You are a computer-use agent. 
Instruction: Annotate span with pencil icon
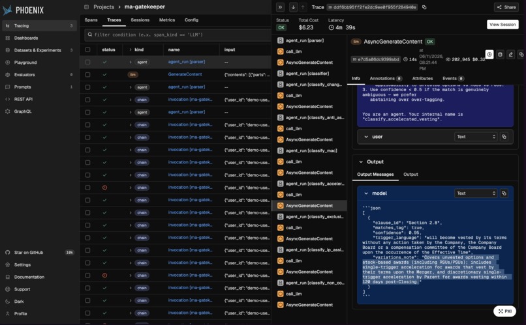pyautogui.click(x=510, y=54)
